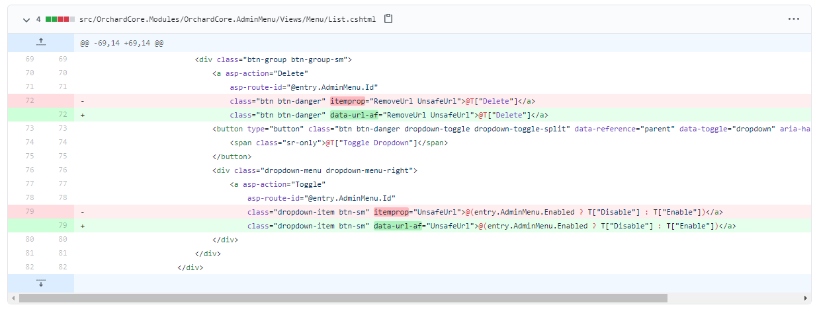
Task: Click the asp-action="Delete" code line
Action: click(261, 73)
